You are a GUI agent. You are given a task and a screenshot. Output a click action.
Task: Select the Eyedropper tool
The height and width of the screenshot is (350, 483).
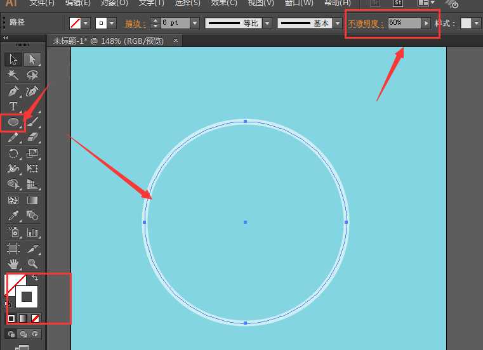click(13, 216)
